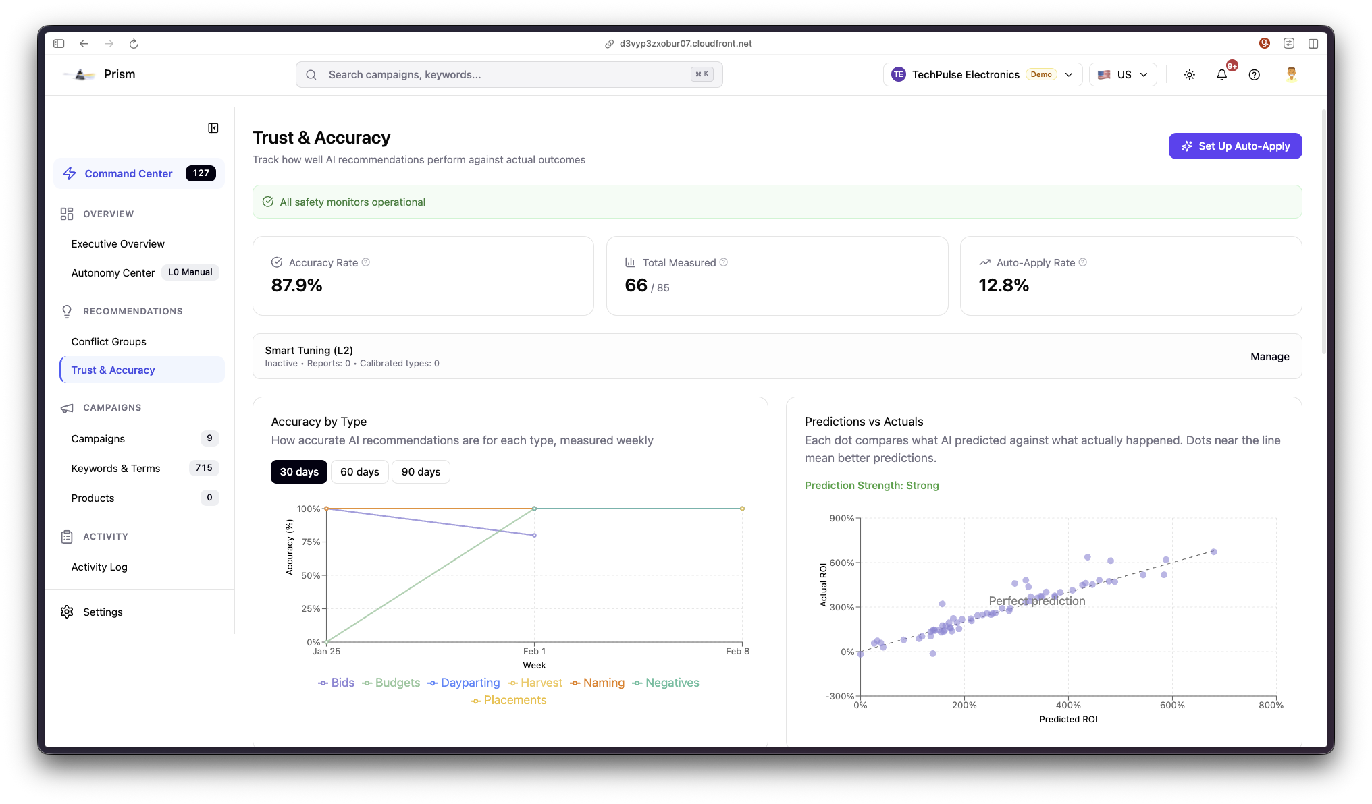Screen dimensions: 1372x804
Task: Click the help question mark icon
Action: pyautogui.click(x=1254, y=75)
